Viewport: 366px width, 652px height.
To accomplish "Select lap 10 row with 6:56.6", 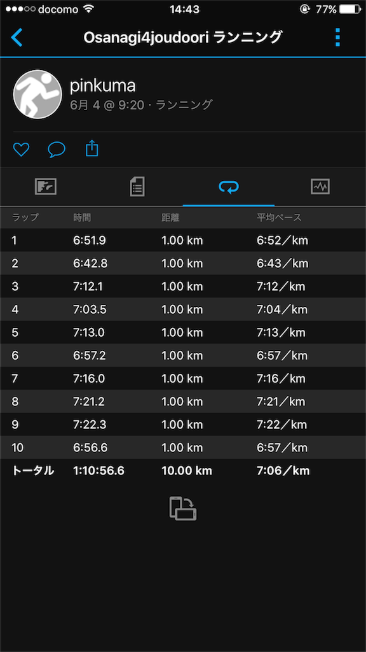I will click(x=183, y=448).
